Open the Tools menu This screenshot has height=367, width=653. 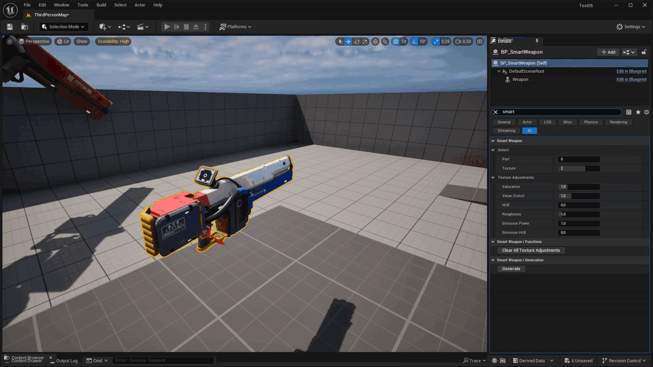pyautogui.click(x=83, y=5)
